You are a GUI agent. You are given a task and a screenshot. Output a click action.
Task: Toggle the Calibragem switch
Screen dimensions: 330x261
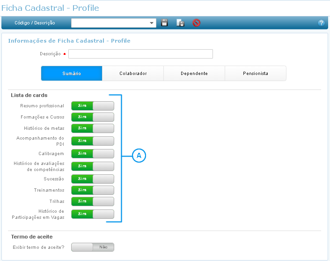(x=93, y=153)
